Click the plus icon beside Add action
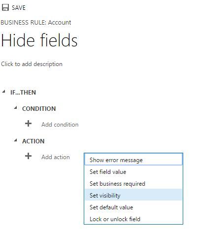Image resolution: width=198 pixels, height=234 pixels. [28, 156]
